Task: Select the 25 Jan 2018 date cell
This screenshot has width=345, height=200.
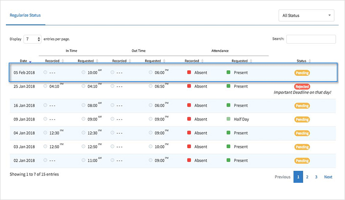Action: pyautogui.click(x=24, y=86)
